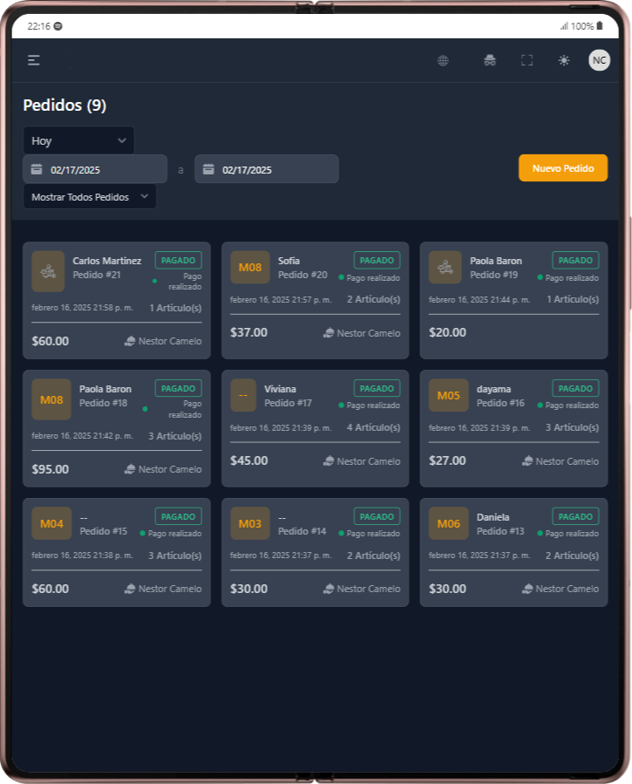The width and height of the screenshot is (632, 784).
Task: Click M08 table badge on Pedido #20
Action: point(250,268)
